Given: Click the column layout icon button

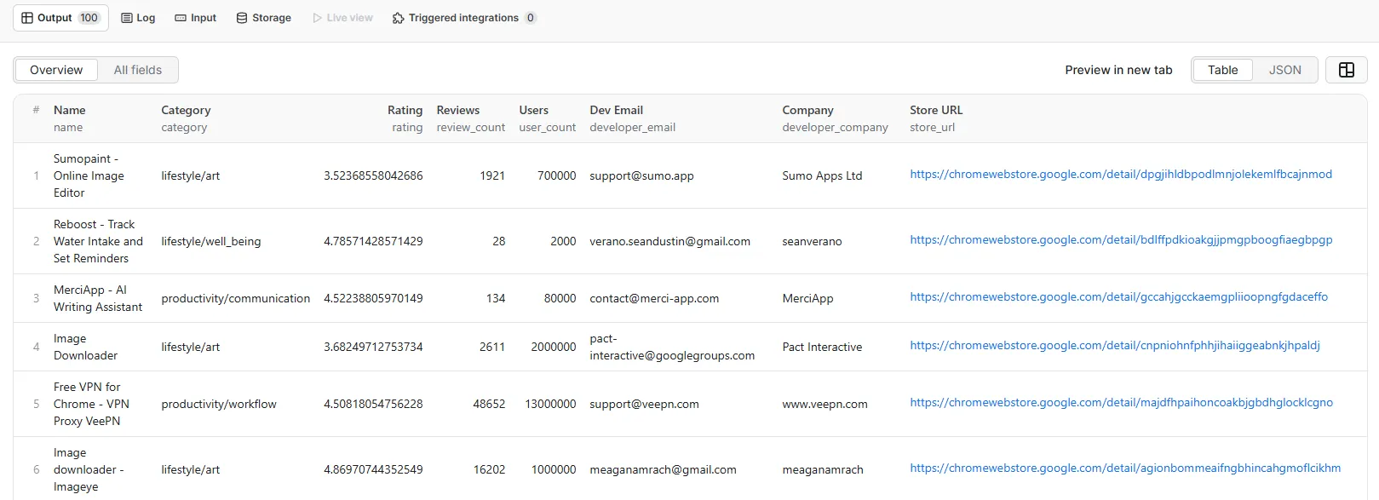Looking at the screenshot, I should click(x=1346, y=70).
